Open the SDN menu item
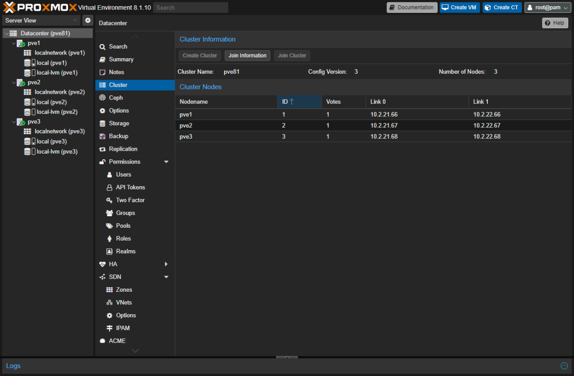 tap(135, 277)
